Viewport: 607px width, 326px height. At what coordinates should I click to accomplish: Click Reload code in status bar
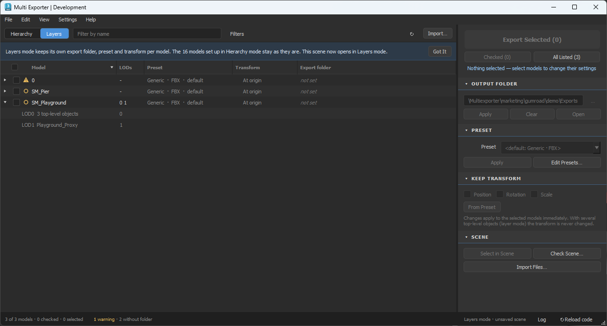point(576,319)
